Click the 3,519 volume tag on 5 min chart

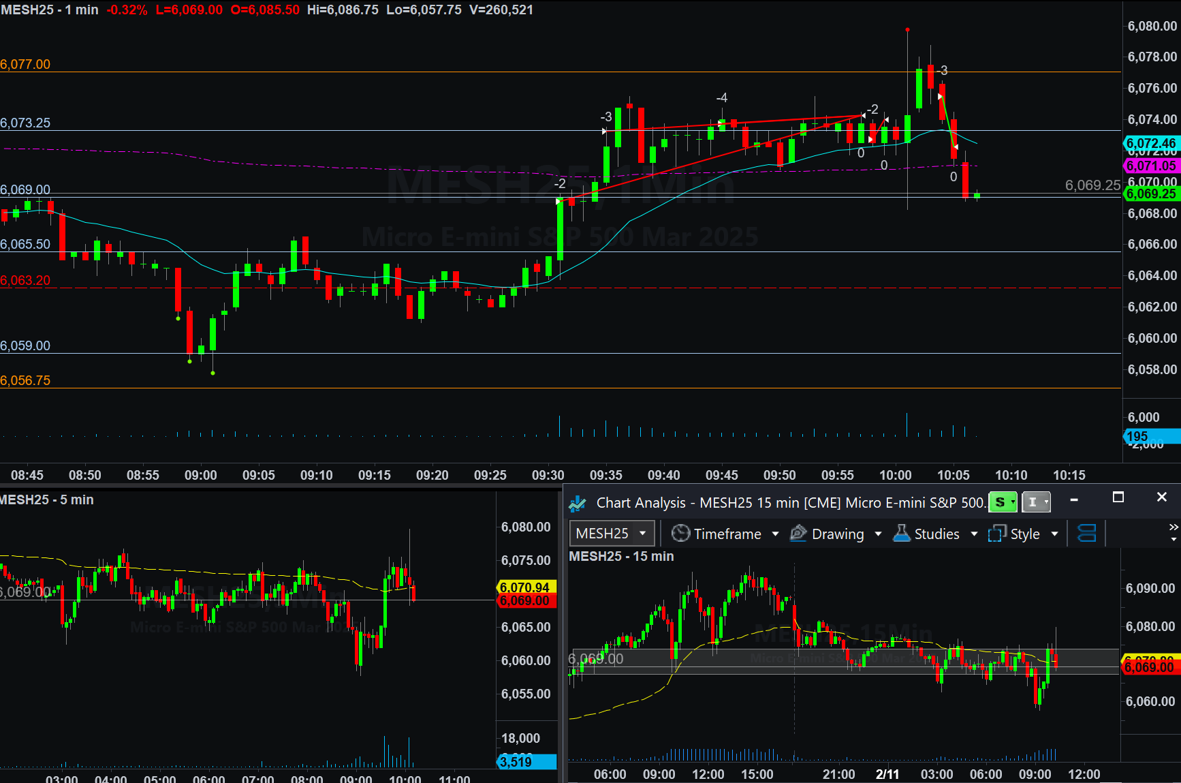[x=526, y=762]
